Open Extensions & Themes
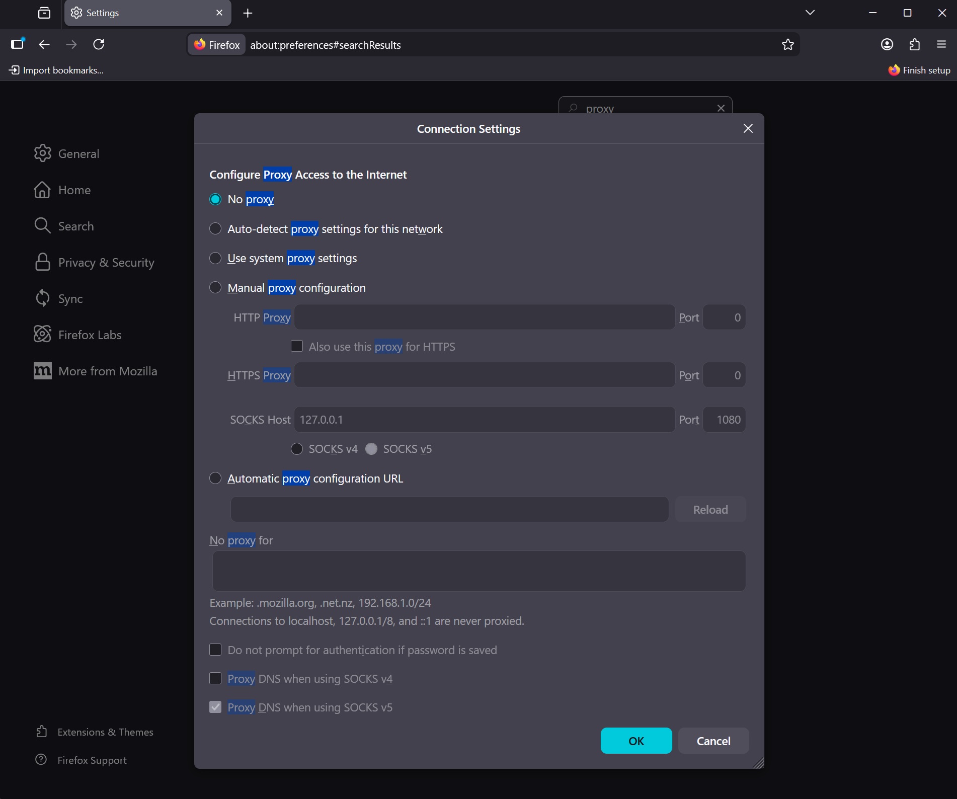The width and height of the screenshot is (957, 799). click(x=105, y=732)
